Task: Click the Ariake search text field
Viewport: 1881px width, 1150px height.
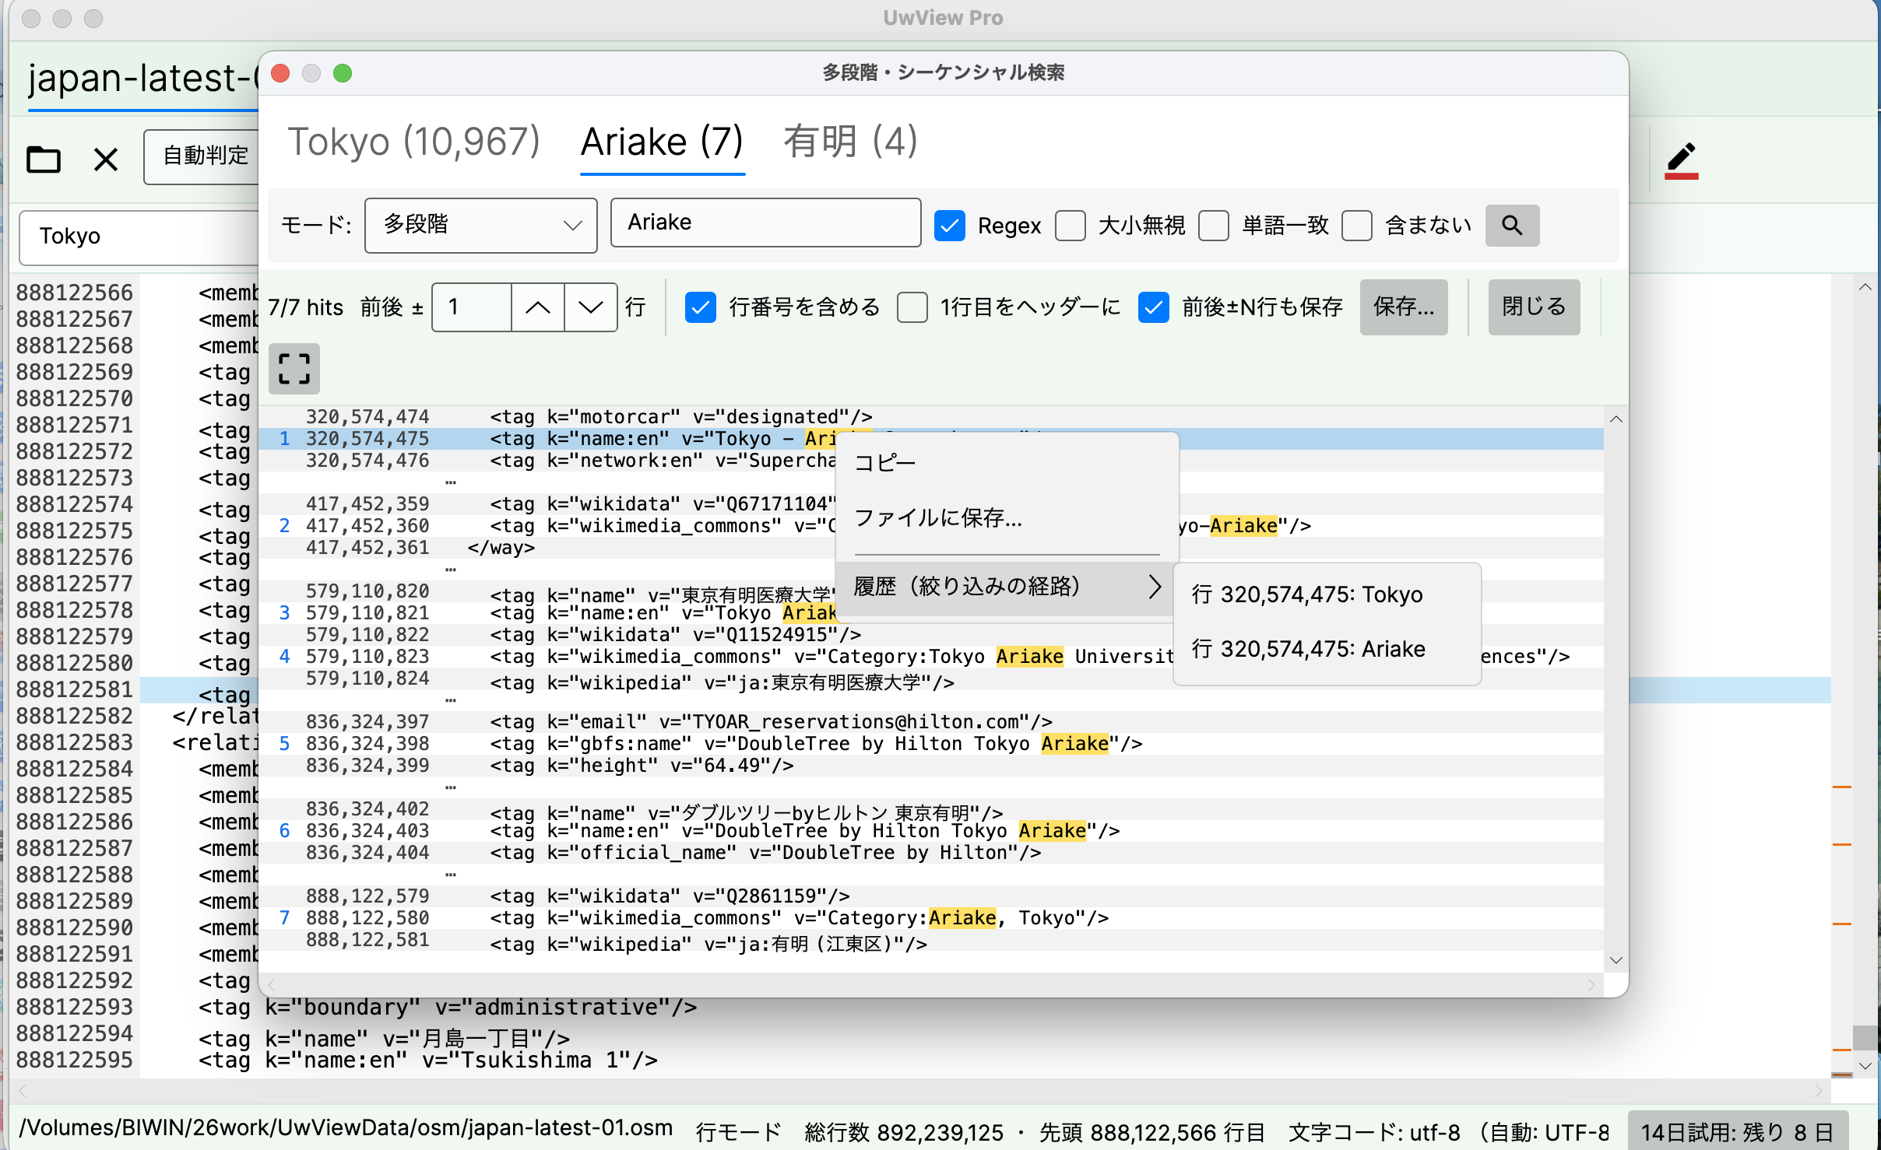Action: point(766,223)
